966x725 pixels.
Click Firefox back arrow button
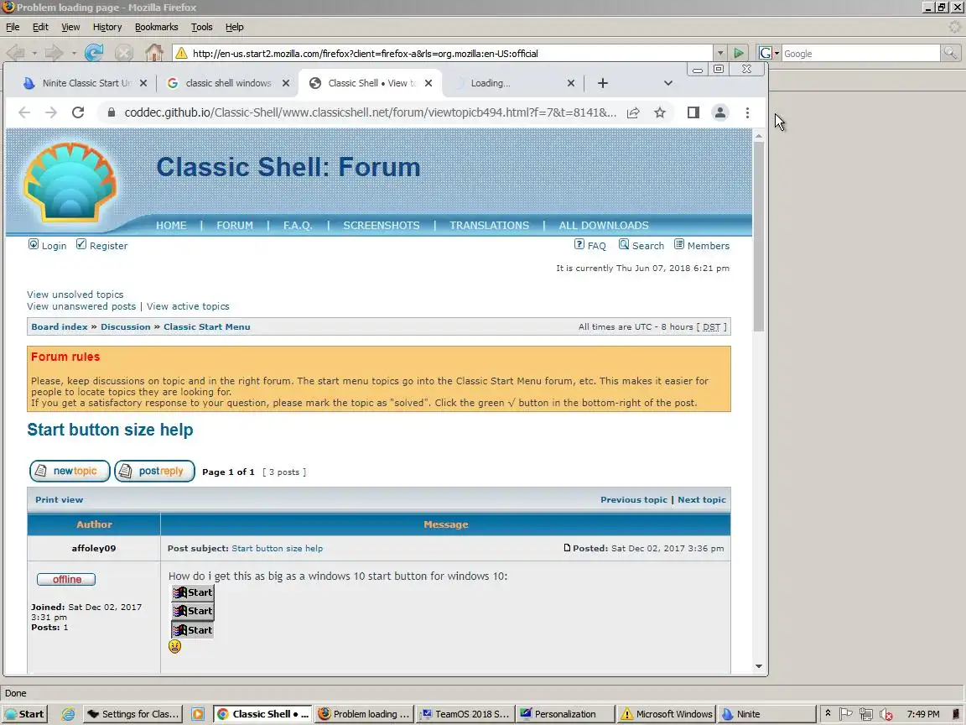click(15, 53)
